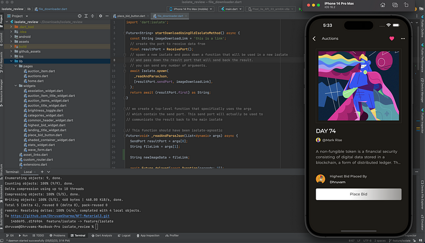Expand the android folder

[x=11, y=37]
